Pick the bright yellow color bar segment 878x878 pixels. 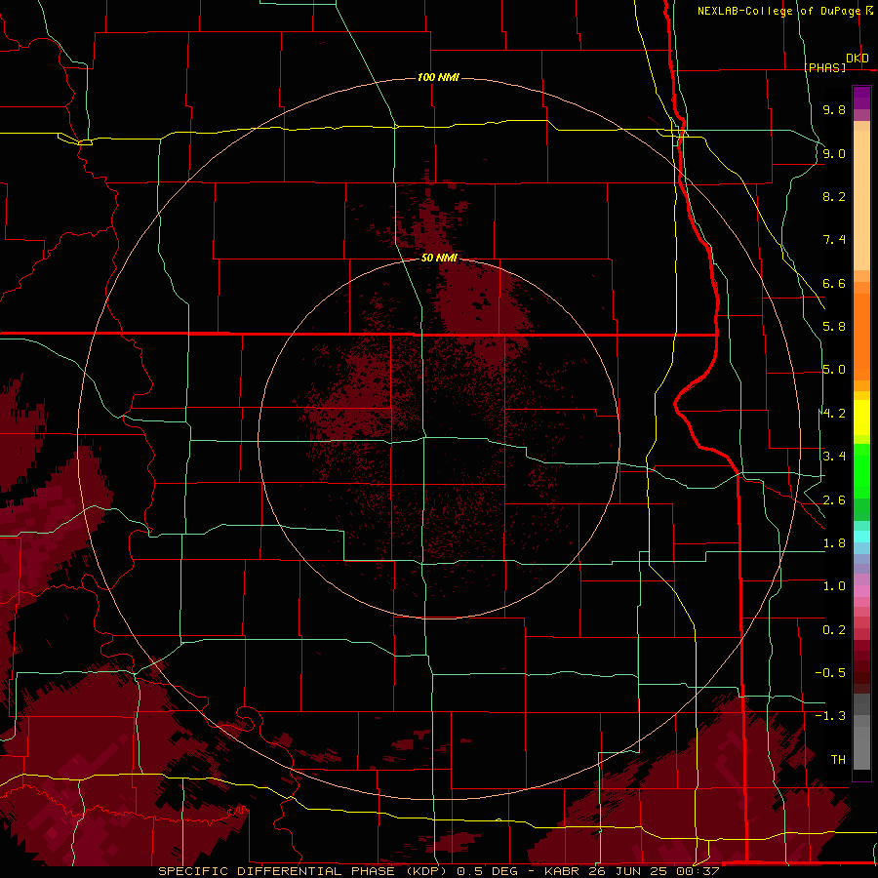pos(861,418)
